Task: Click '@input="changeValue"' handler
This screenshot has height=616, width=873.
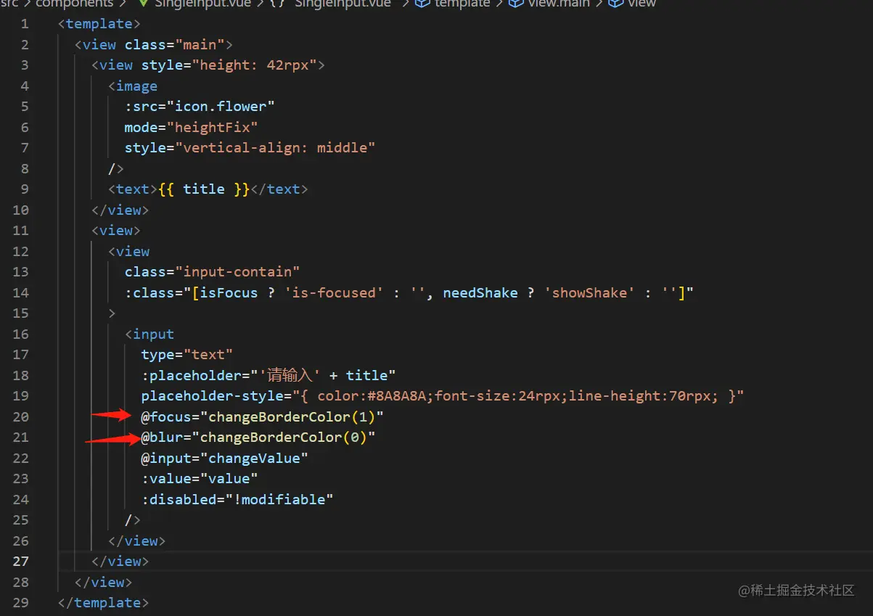Action: click(225, 459)
